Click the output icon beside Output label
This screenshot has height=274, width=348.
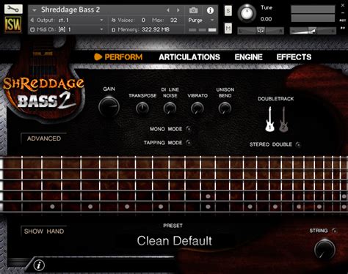click(32, 20)
